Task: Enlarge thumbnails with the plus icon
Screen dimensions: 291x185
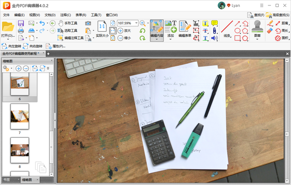Action: point(18,69)
